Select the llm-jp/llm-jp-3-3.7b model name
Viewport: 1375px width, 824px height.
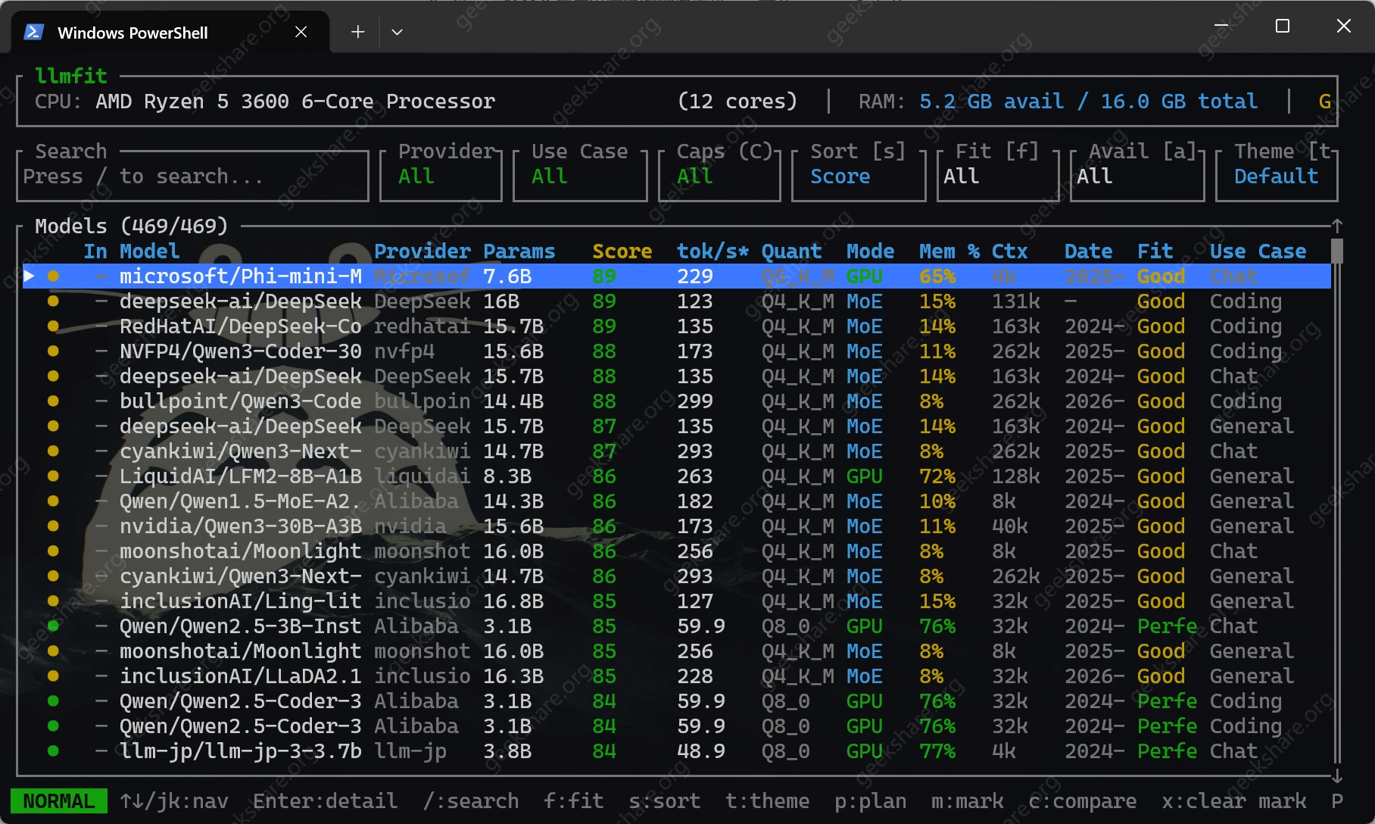[x=241, y=751]
